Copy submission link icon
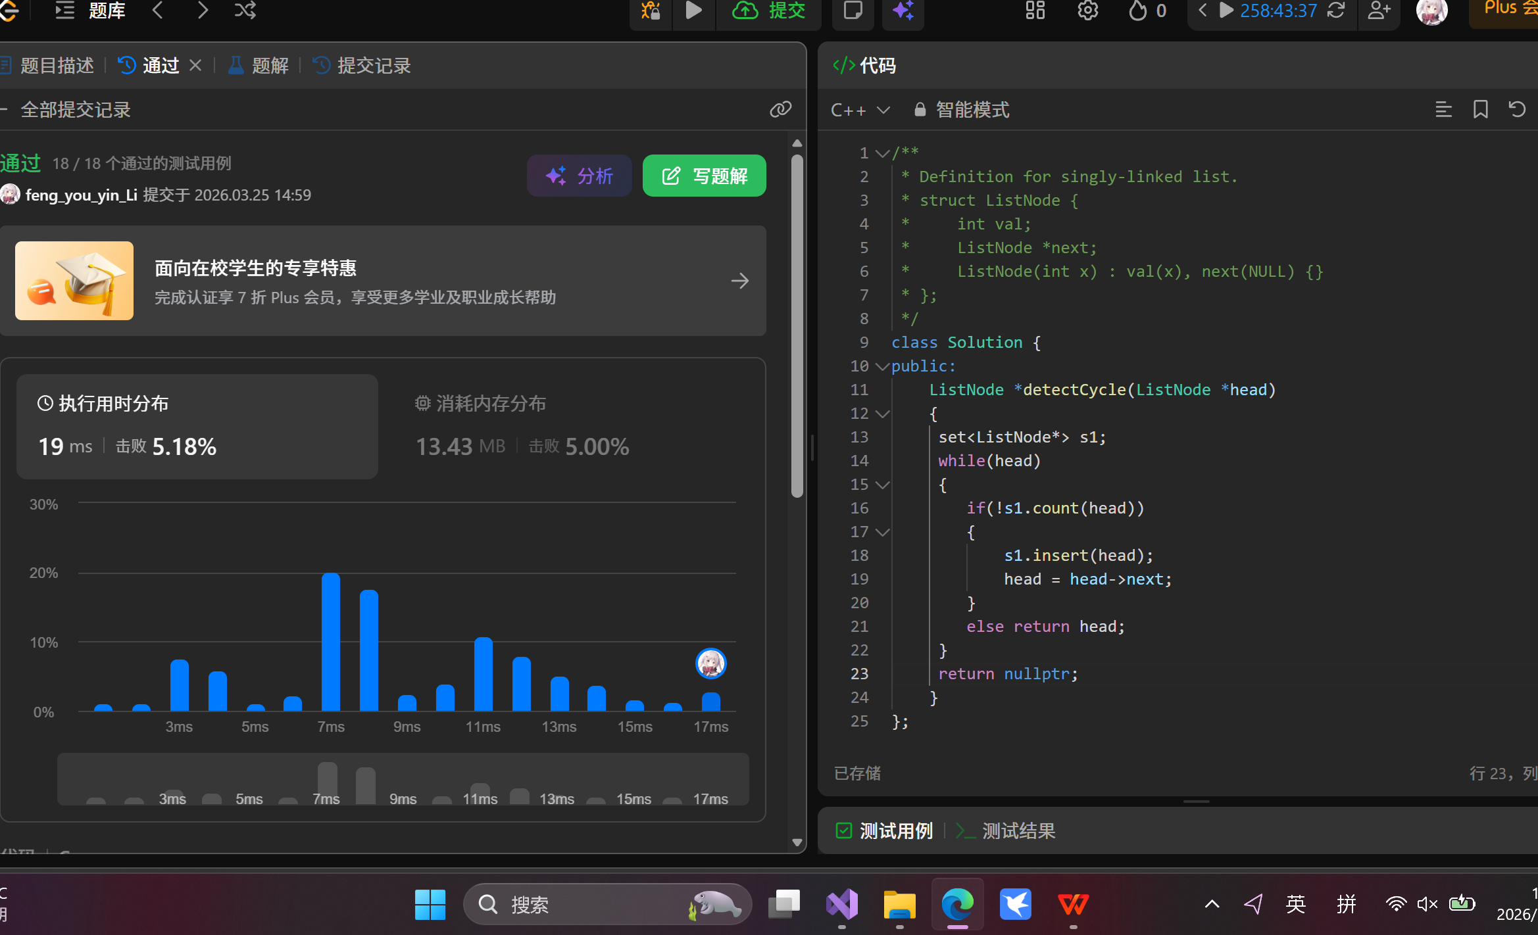Screen dimensions: 1538x935 coord(780,109)
